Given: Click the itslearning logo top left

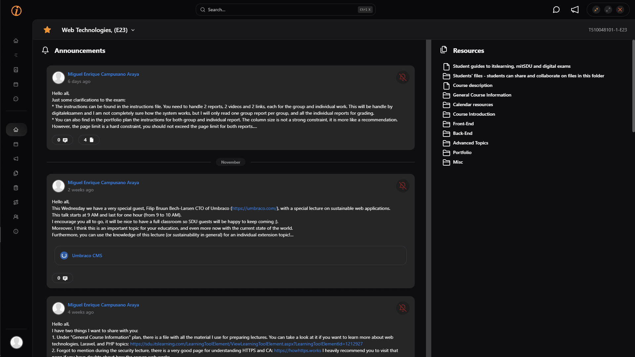Looking at the screenshot, I should (x=16, y=11).
